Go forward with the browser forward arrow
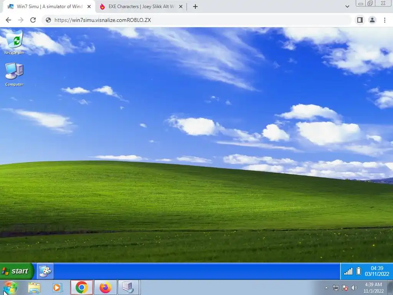This screenshot has height=295, width=393. pyautogui.click(x=21, y=20)
